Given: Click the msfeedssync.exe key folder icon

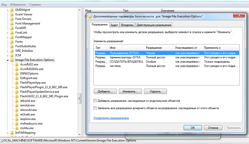Looking at the screenshot, I should point(17,124).
